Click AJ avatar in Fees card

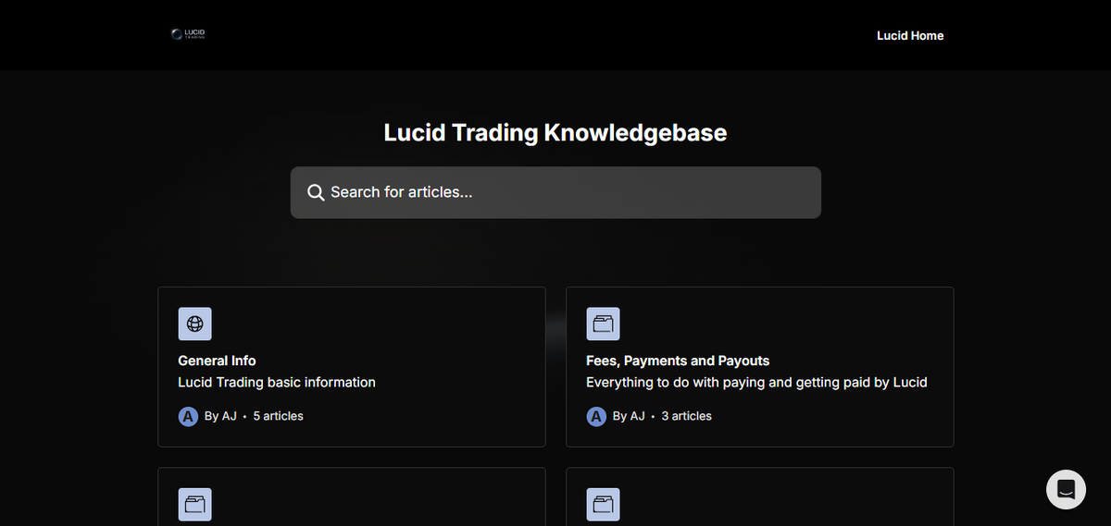pyautogui.click(x=596, y=416)
